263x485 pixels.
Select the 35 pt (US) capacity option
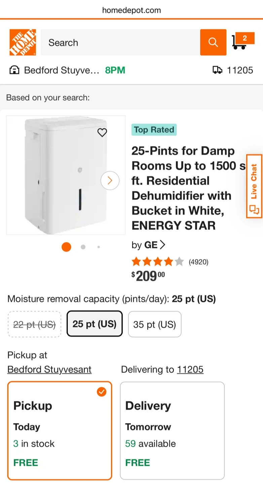154,324
